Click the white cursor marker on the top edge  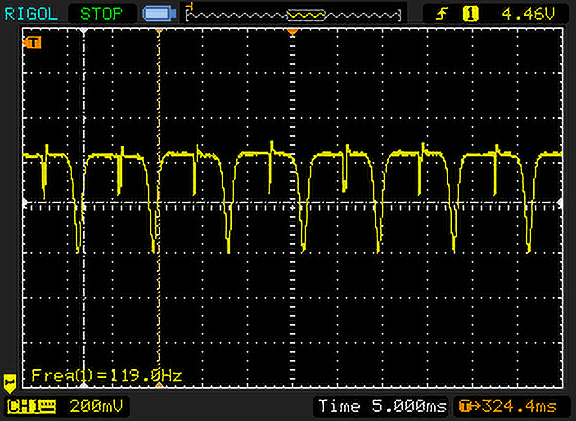(83, 31)
